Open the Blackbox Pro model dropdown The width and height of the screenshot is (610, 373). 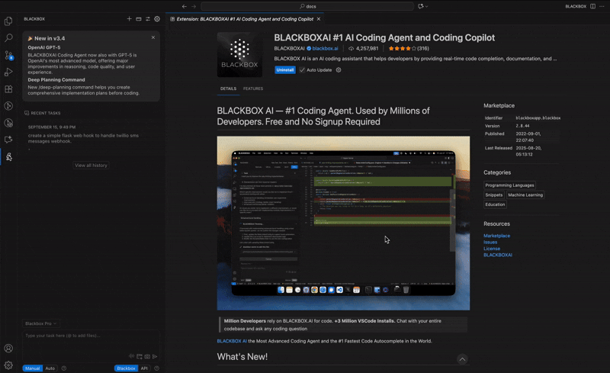40,323
